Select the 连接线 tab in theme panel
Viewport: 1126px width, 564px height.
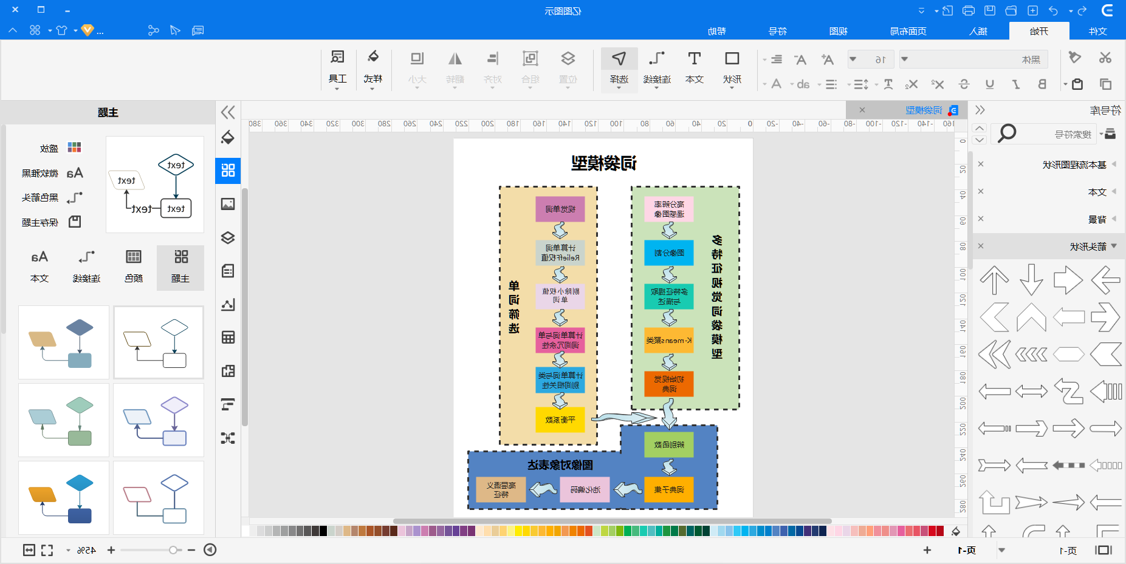tap(86, 267)
